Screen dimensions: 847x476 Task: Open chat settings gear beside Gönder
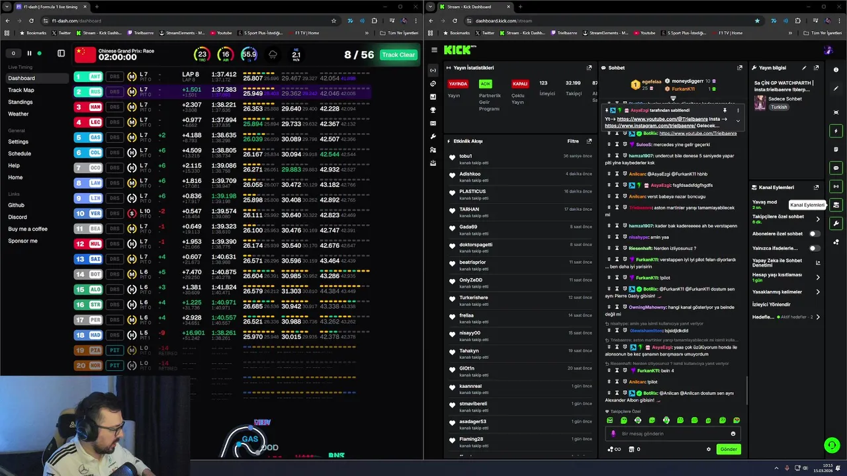[x=708, y=449]
